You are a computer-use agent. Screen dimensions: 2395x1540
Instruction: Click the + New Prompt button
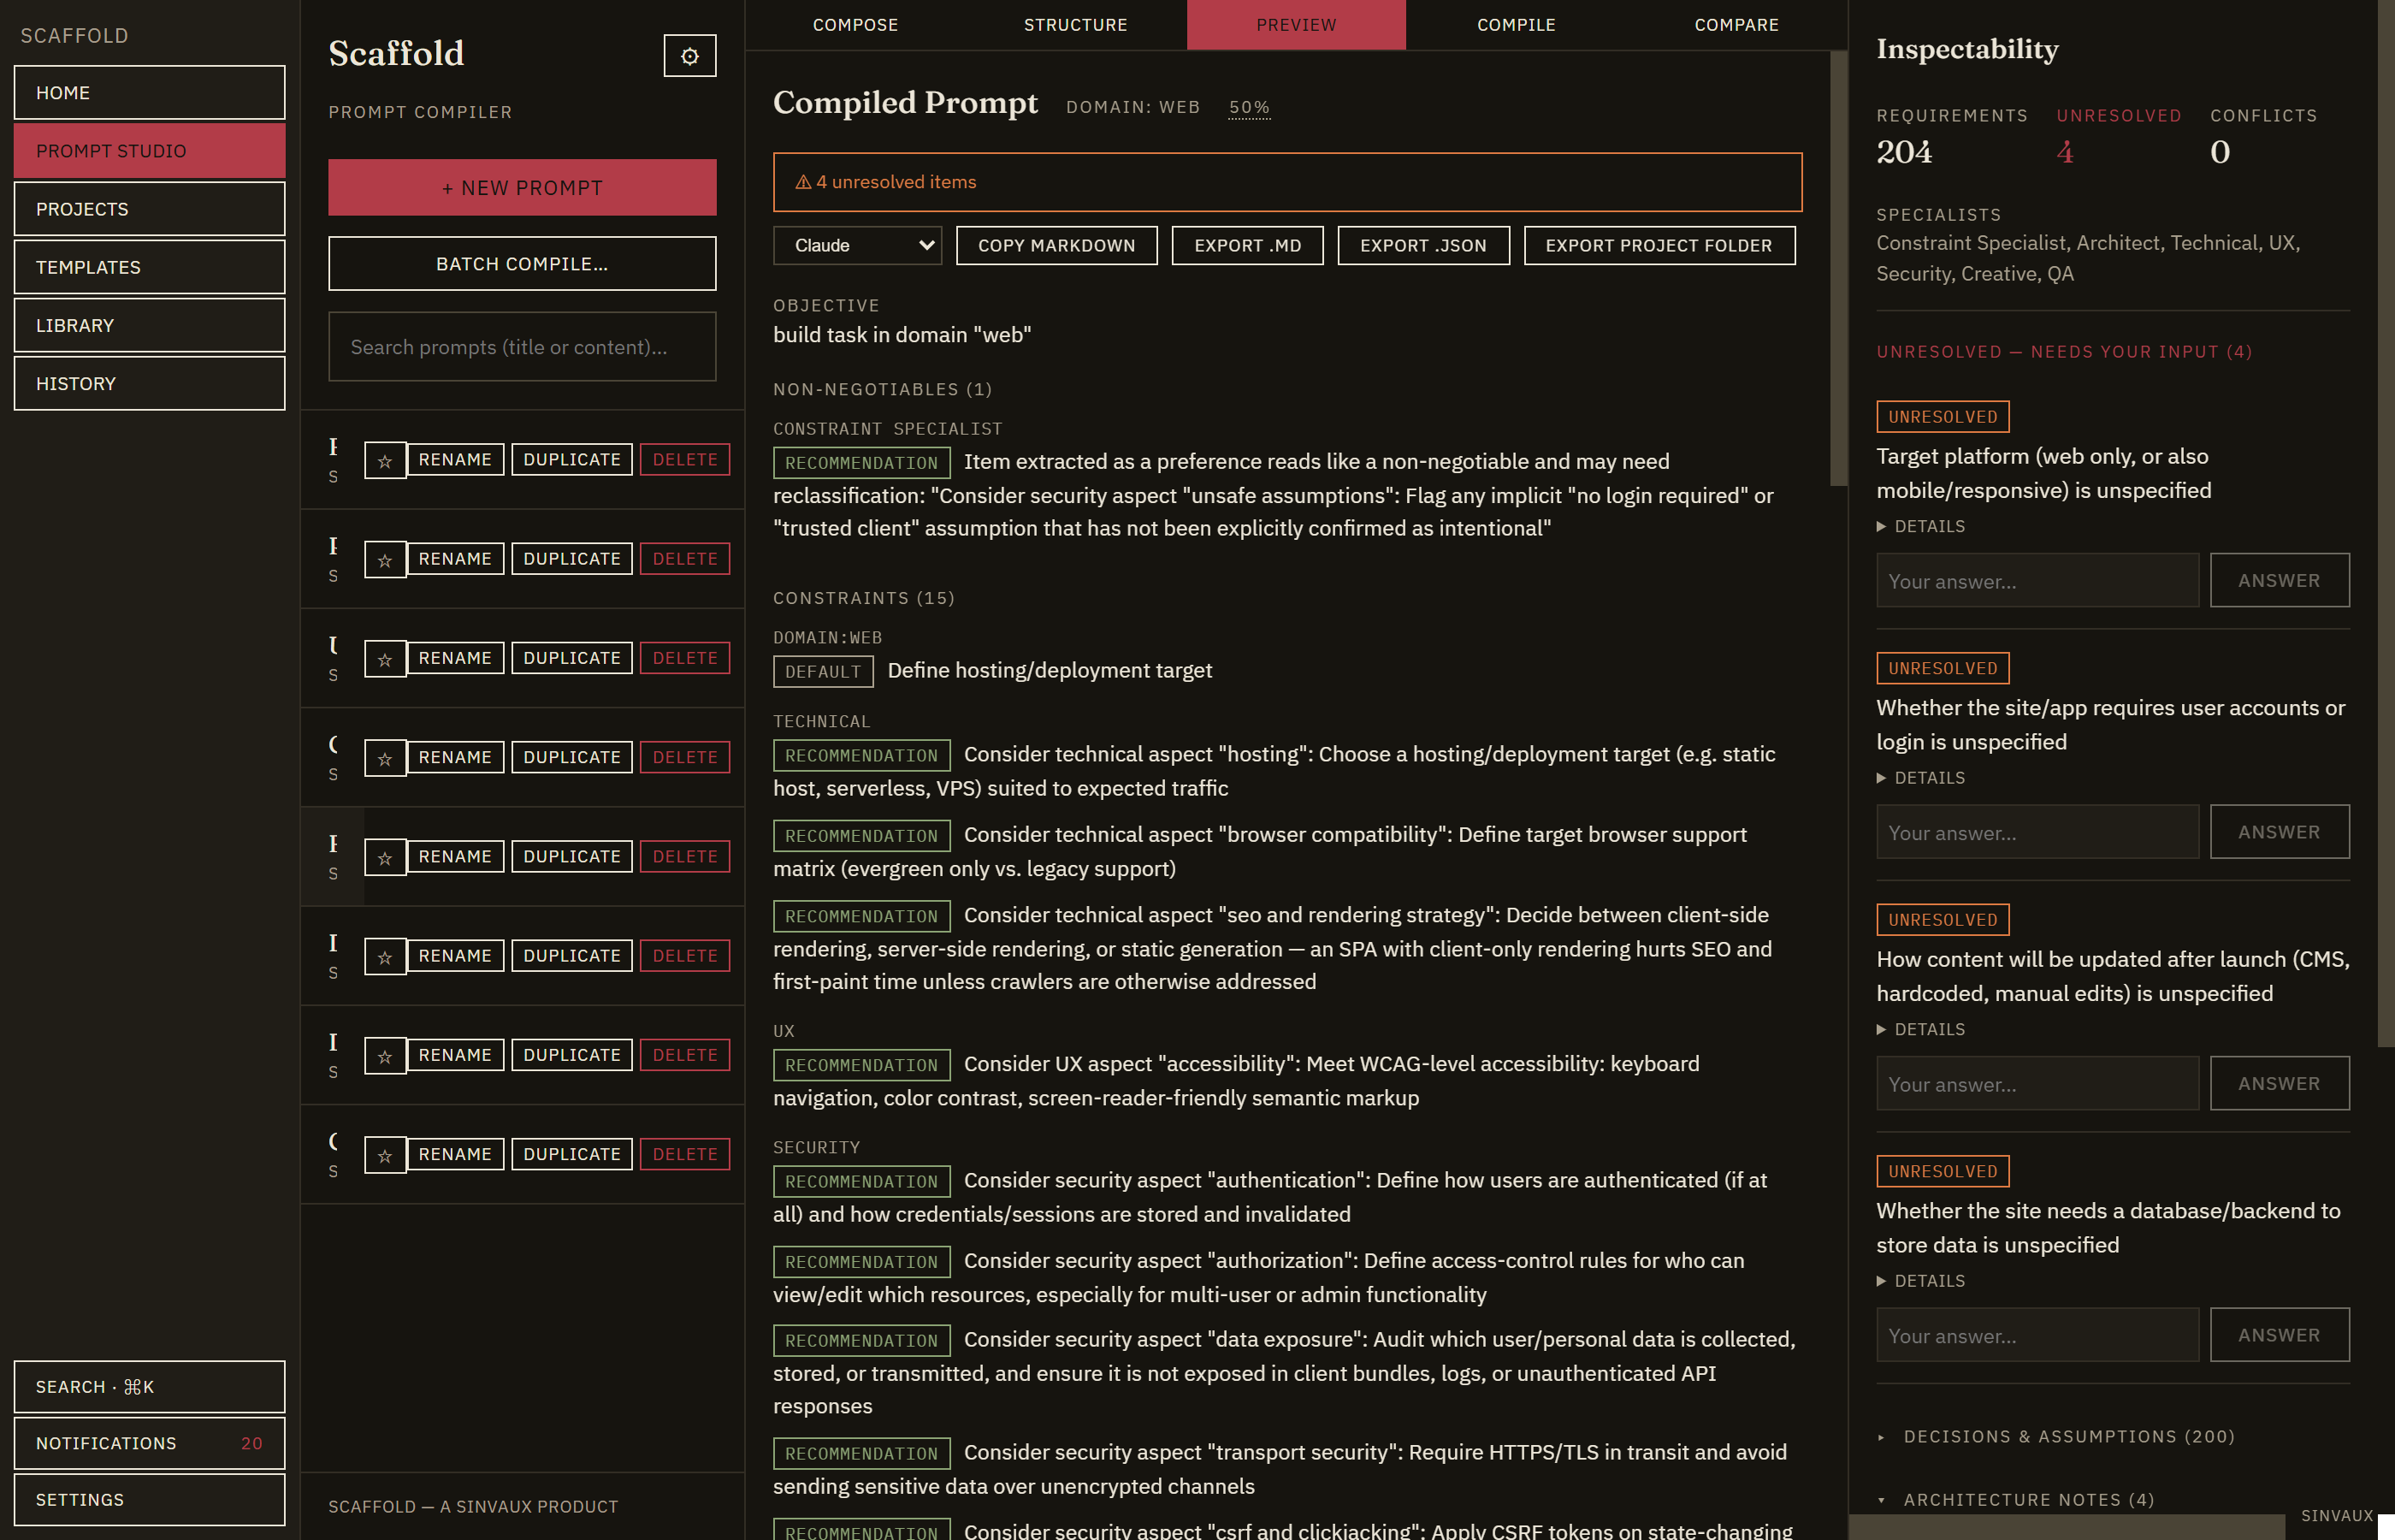522,187
